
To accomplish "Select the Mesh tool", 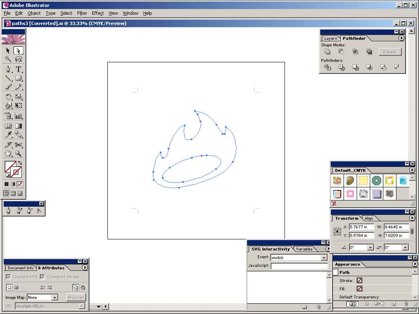I will (x=8, y=126).
